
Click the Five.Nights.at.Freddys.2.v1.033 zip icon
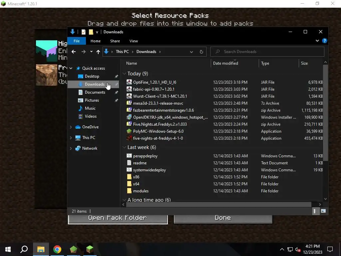pyautogui.click(x=129, y=124)
